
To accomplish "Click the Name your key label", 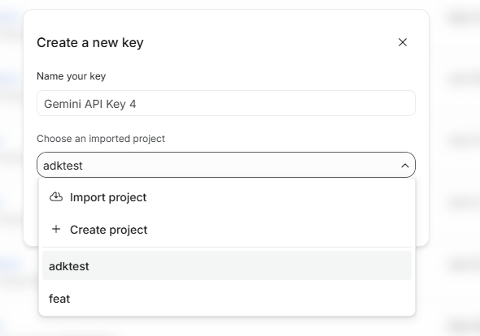I will click(x=71, y=76).
